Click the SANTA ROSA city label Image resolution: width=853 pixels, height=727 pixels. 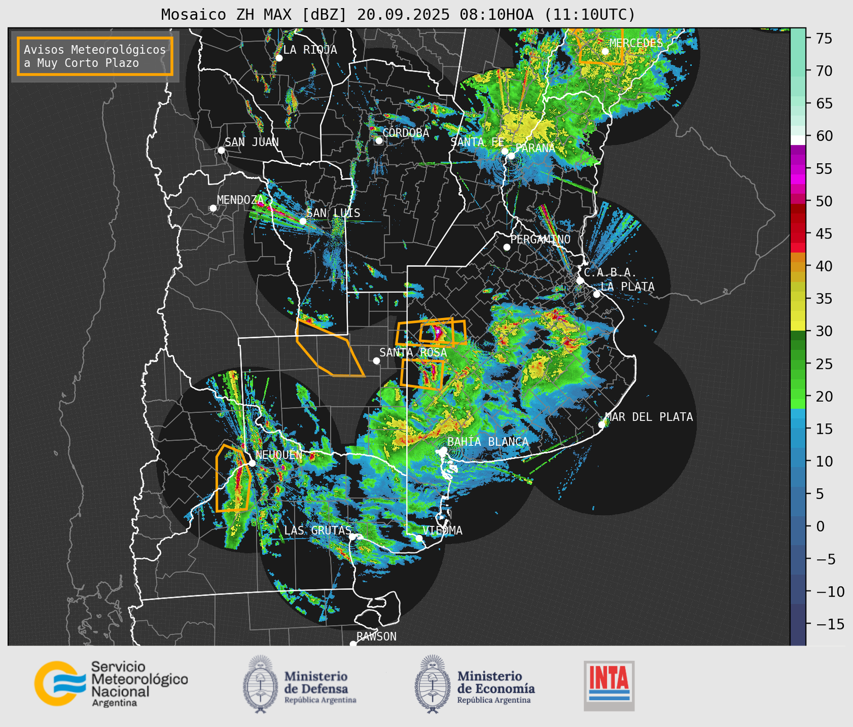pos(413,352)
